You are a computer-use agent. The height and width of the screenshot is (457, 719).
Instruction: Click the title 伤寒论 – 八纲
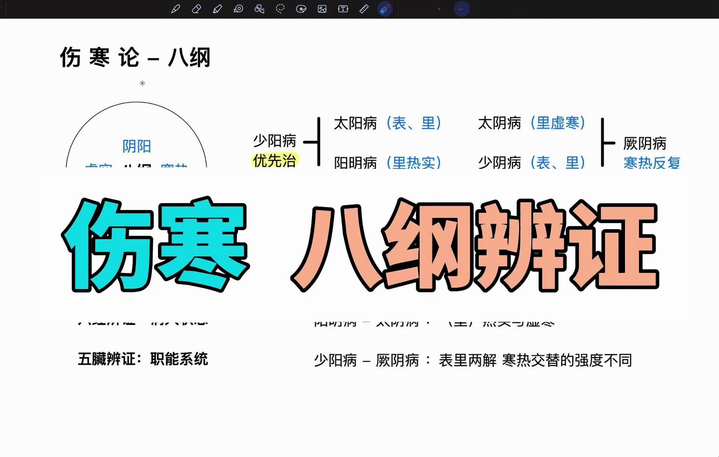pos(136,57)
